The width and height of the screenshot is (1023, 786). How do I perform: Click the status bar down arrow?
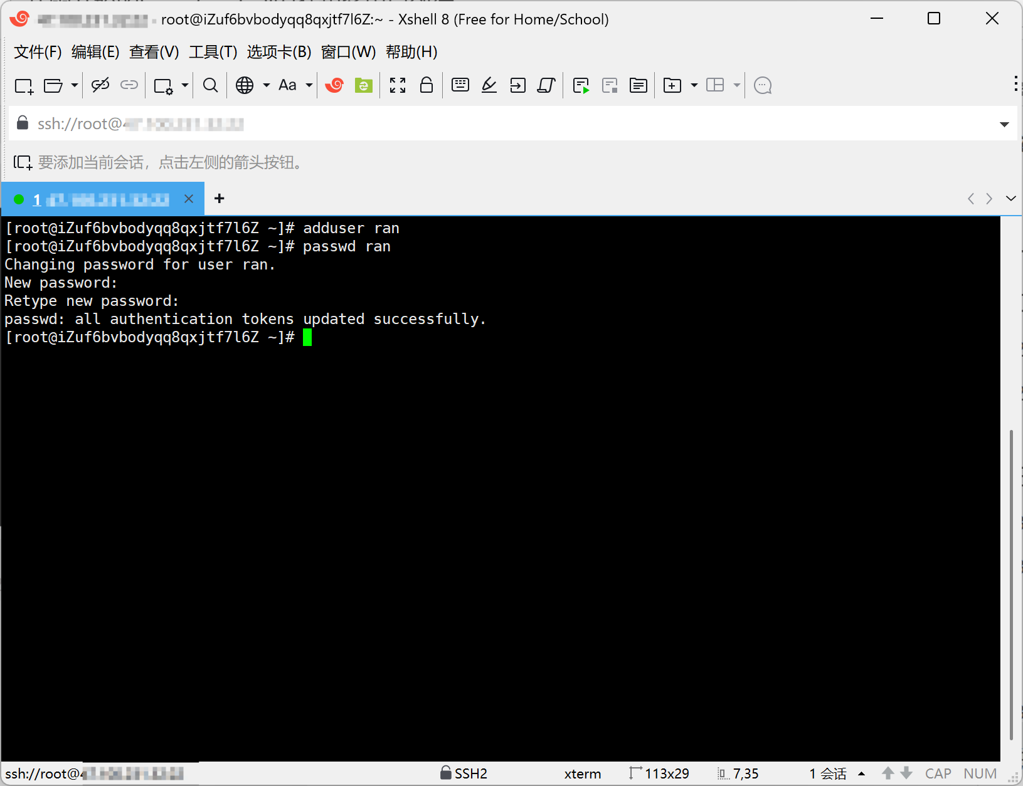tap(906, 773)
